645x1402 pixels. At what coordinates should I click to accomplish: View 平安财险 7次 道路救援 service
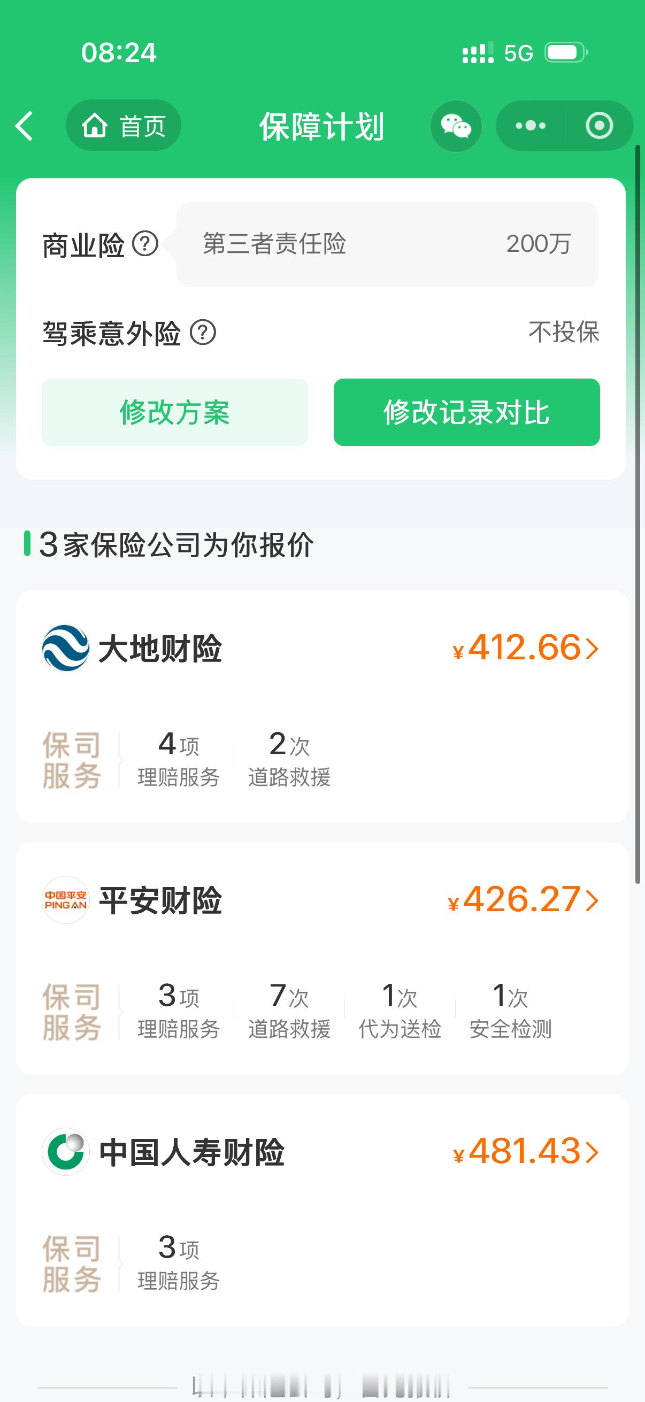289,1011
